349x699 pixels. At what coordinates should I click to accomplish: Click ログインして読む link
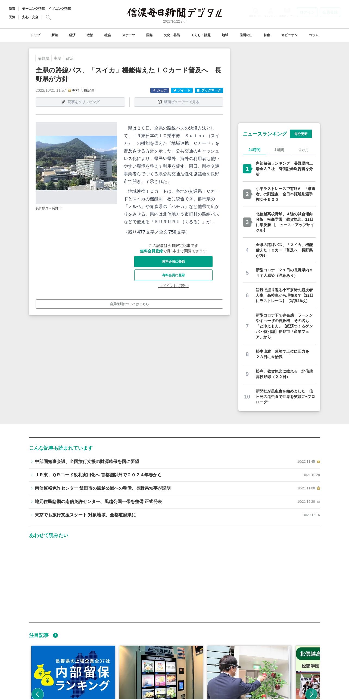173,286
